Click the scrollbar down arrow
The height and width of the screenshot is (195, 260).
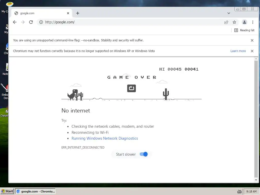pos(256,180)
